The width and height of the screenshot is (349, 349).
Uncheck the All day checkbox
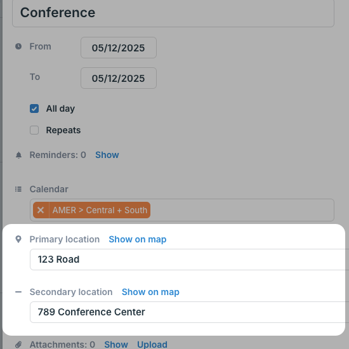click(34, 109)
